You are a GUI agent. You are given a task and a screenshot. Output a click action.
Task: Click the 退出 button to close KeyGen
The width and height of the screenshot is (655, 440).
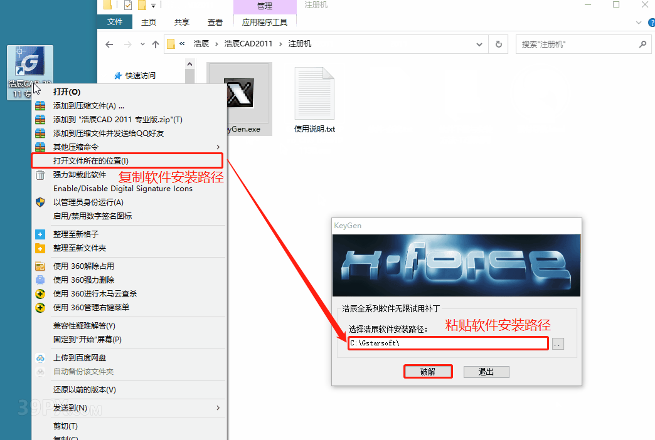point(486,371)
